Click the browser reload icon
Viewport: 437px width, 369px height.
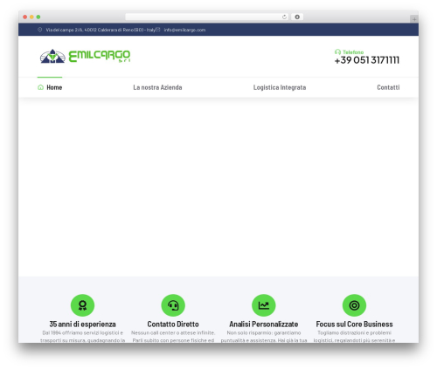[284, 17]
